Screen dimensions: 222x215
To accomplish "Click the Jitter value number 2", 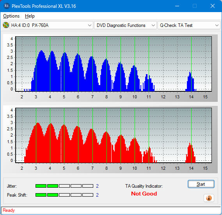I will click(97, 186).
